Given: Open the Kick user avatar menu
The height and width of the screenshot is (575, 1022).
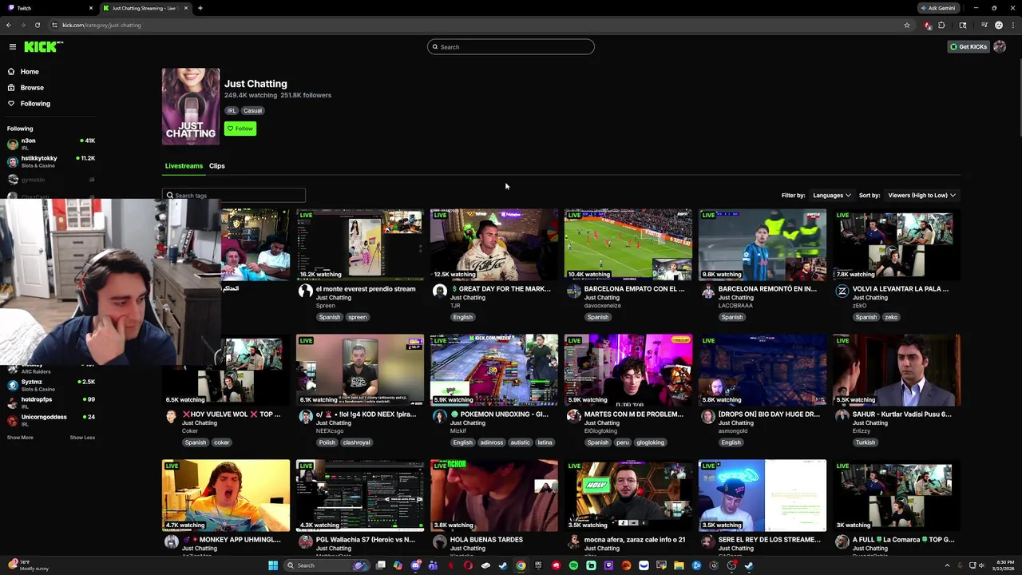Looking at the screenshot, I should point(1000,47).
